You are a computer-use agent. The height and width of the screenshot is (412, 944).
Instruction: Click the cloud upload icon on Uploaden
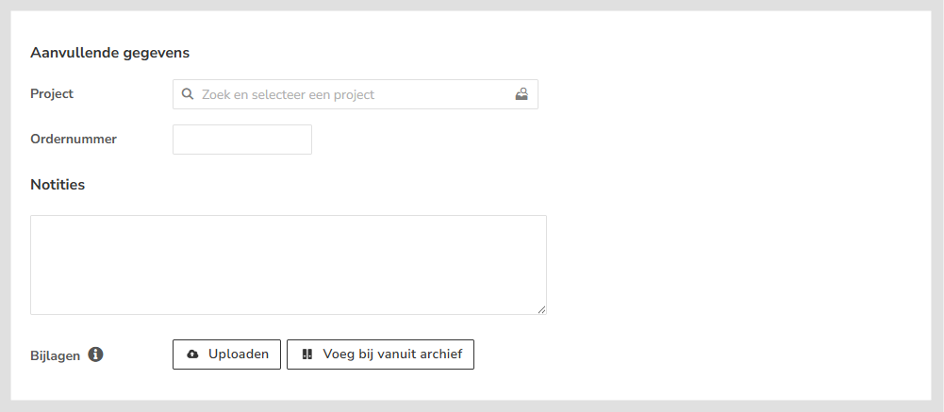pos(193,354)
